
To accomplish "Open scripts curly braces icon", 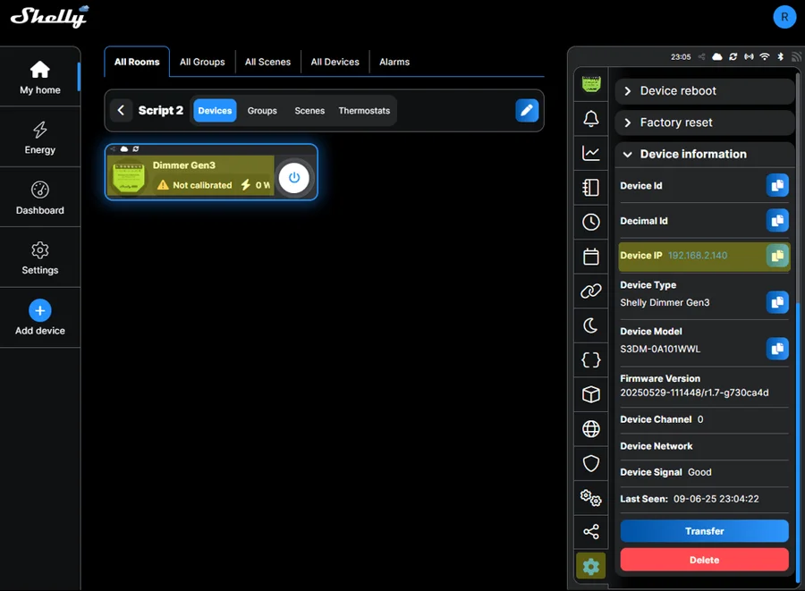I will point(591,359).
